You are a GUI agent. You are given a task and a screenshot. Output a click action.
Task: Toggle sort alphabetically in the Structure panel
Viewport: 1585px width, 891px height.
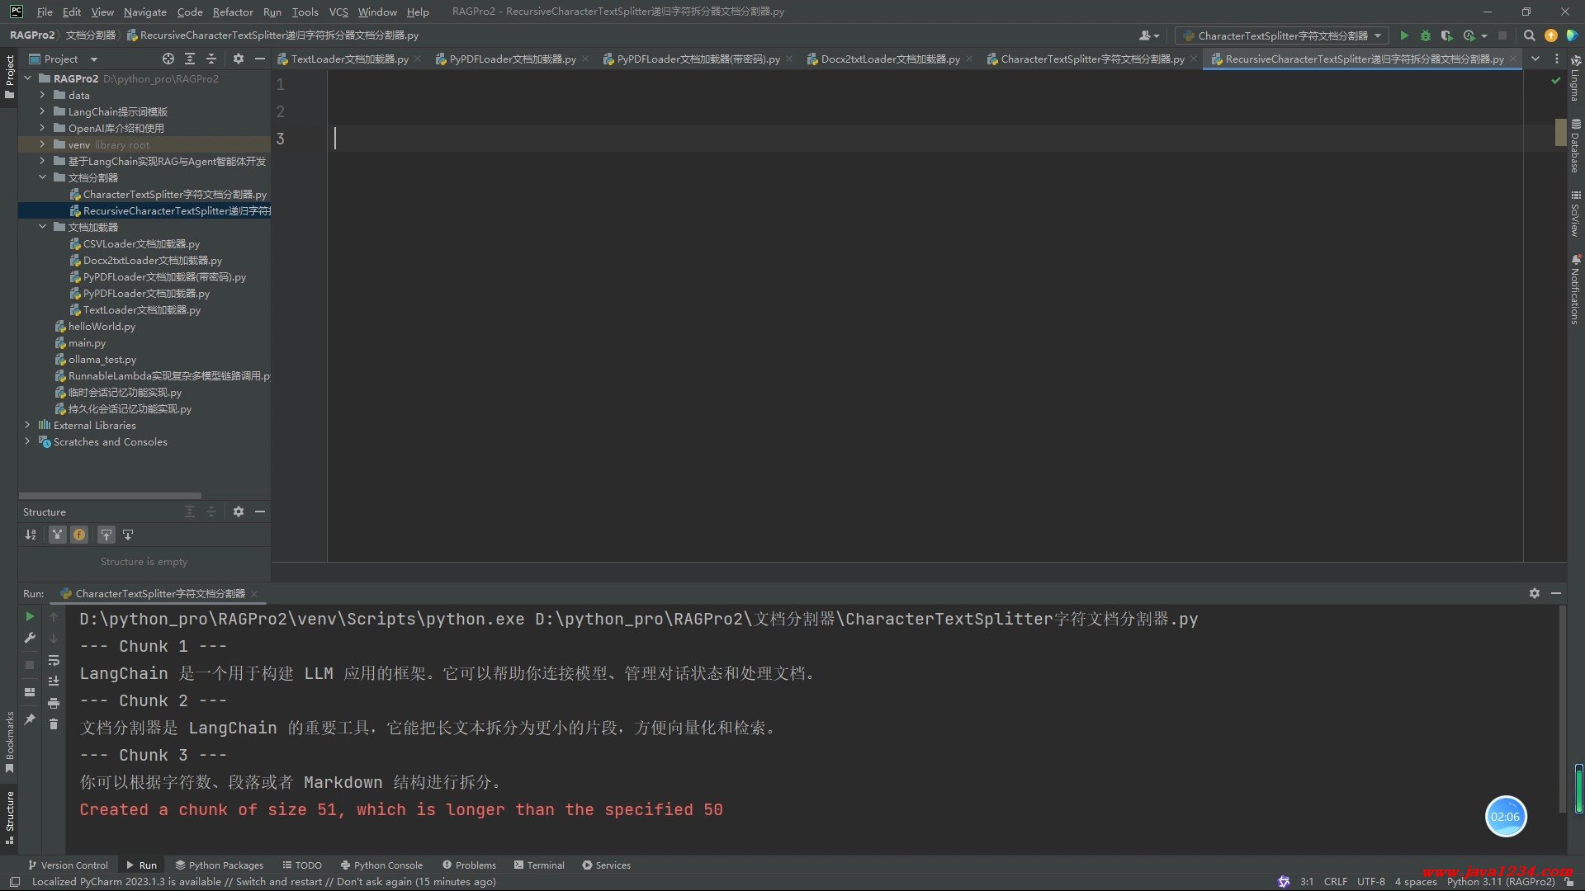31,535
